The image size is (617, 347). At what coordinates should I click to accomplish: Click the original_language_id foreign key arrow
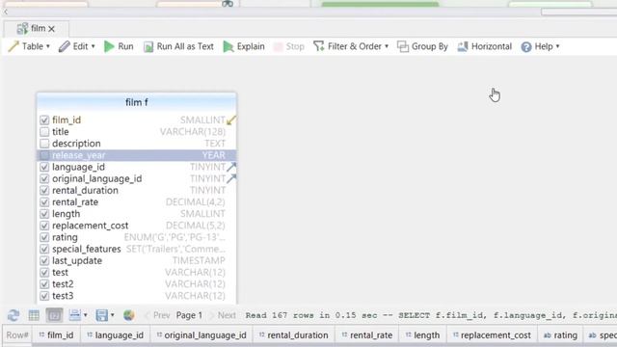pyautogui.click(x=231, y=178)
